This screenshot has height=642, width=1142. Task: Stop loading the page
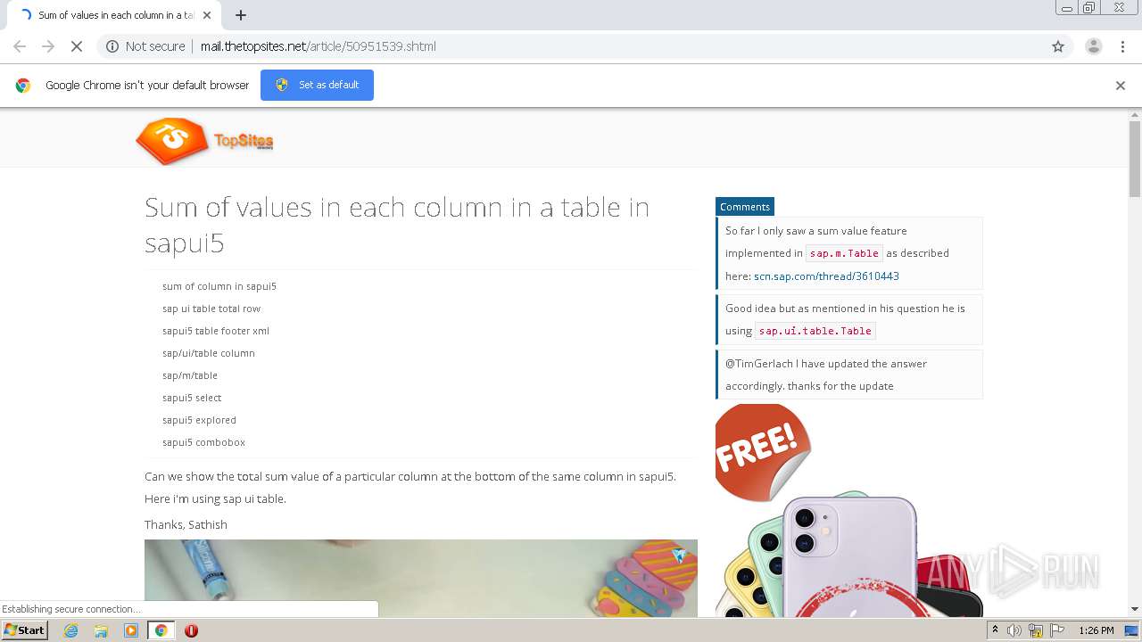77,46
